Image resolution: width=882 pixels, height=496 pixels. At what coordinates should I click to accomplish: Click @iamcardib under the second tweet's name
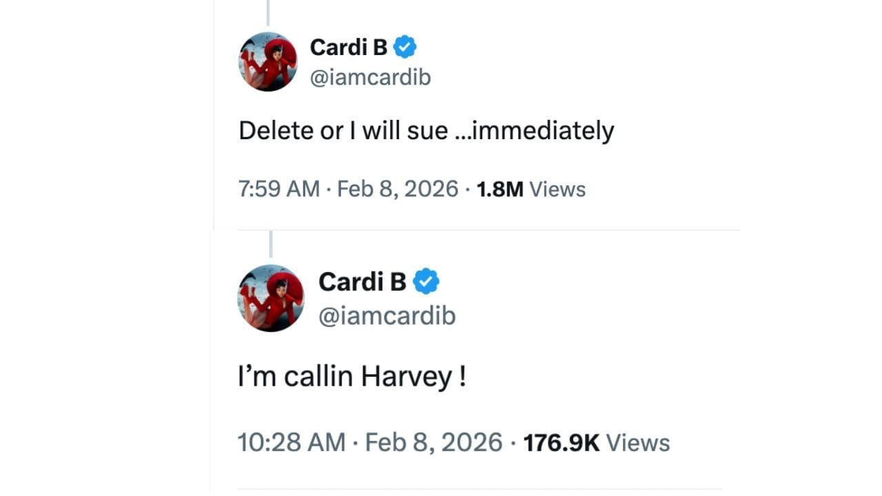[x=387, y=315]
